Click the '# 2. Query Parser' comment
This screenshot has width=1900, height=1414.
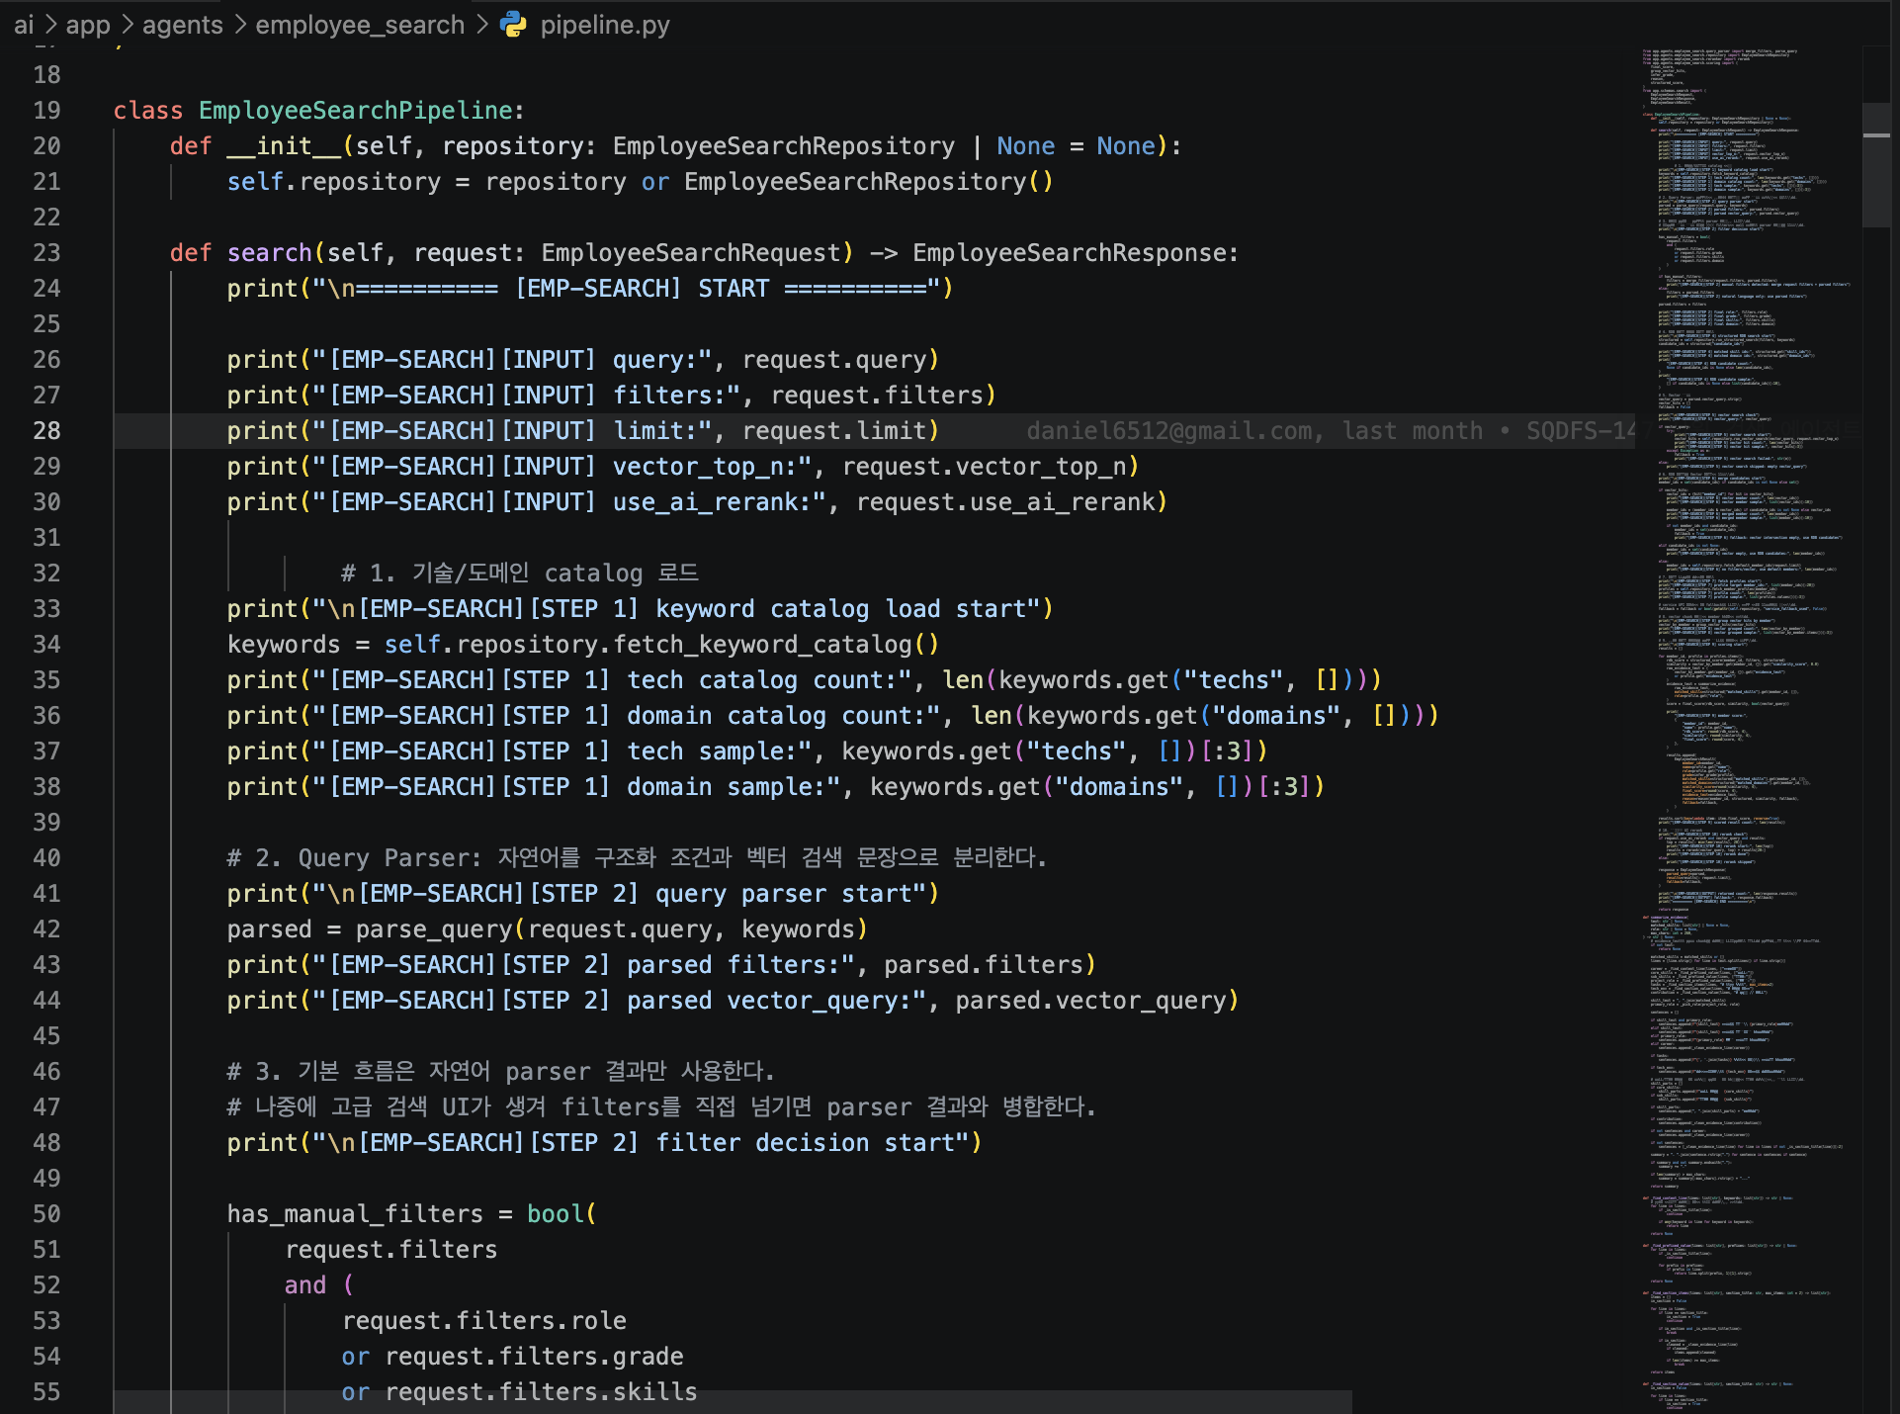636,858
